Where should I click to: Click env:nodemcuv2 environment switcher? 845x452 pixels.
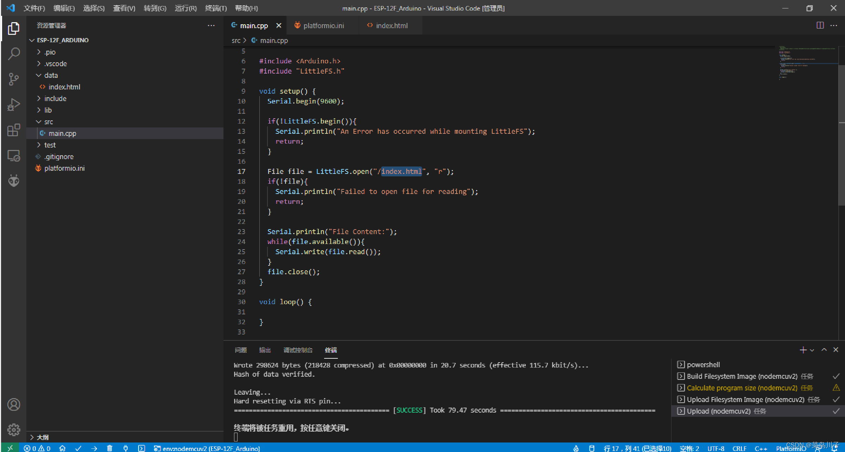pyautogui.click(x=207, y=448)
